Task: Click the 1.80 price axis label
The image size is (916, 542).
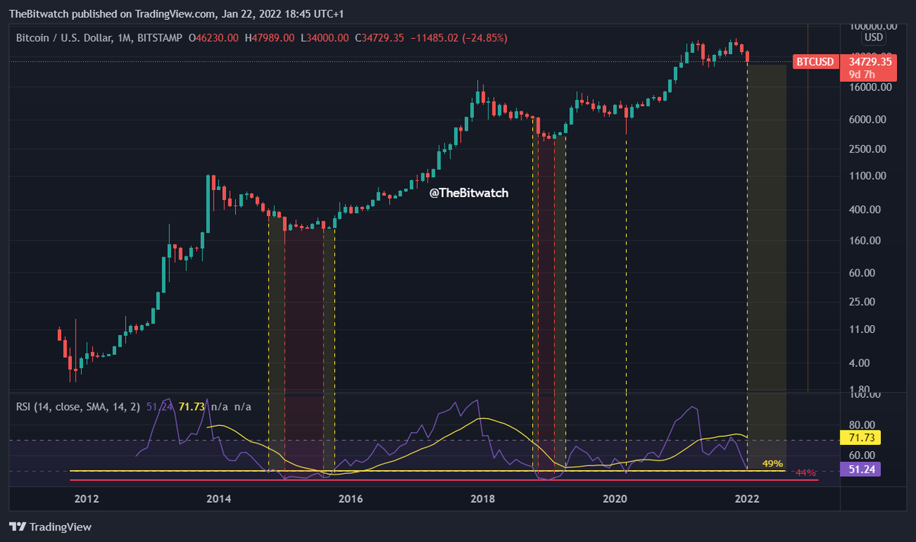Action: (860, 389)
